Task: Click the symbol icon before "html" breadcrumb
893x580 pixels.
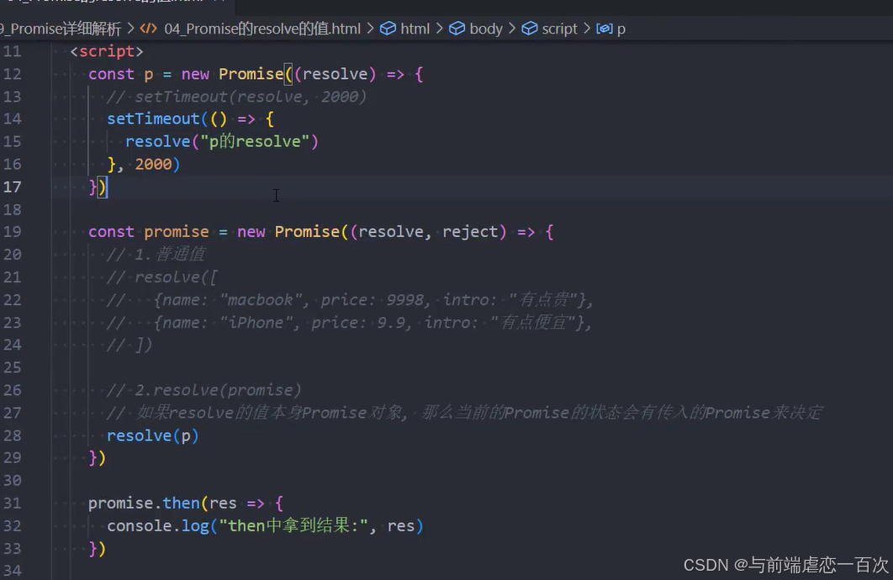Action: tap(386, 28)
